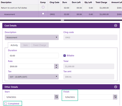Click the Start date field
Viewport: 122px width, 106px height.
[30, 97]
